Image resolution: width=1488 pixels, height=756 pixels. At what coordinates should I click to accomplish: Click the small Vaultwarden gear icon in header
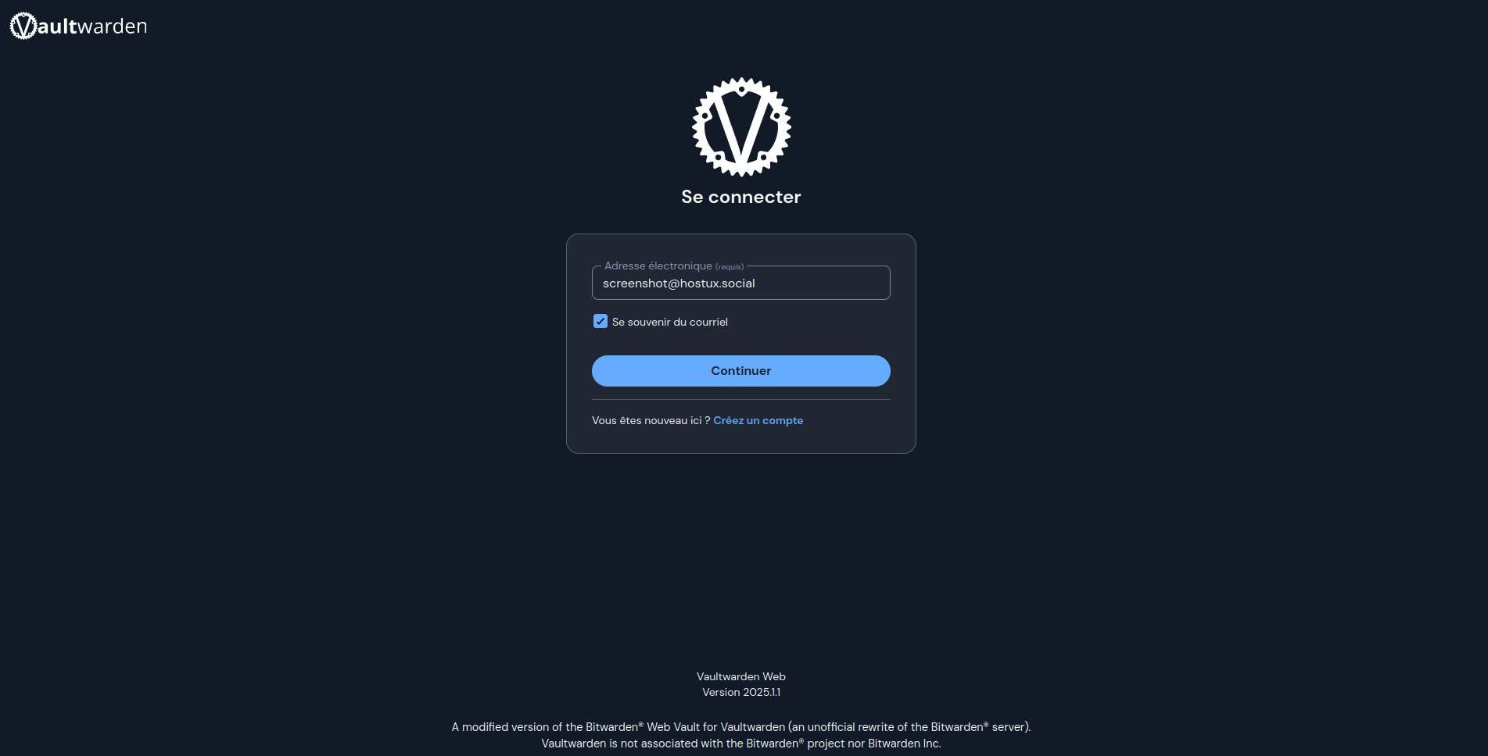coord(23,26)
